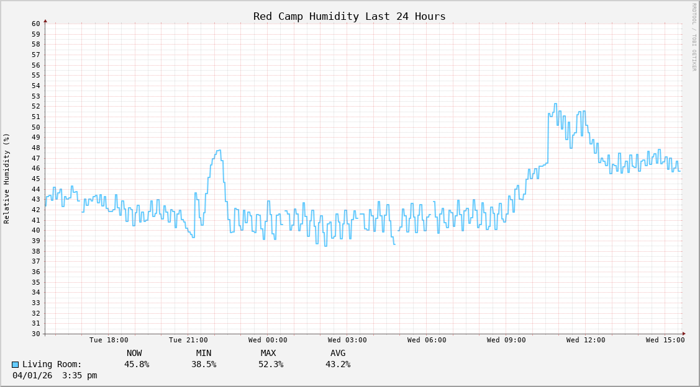Click the RRDTOOL / TOBI OETIKER watermark

click(694, 37)
